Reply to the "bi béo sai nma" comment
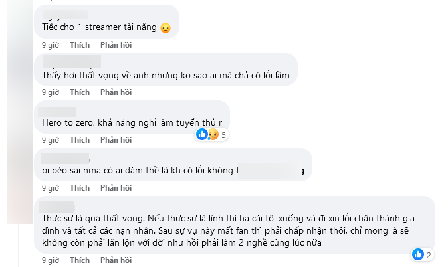Screen dimensions: 448x267 tap(116, 187)
